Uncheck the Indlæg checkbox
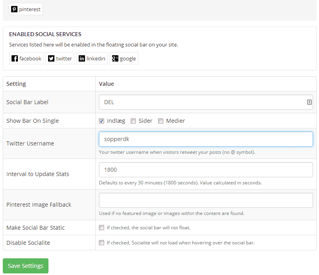The height and width of the screenshot is (275, 319). pyautogui.click(x=102, y=121)
